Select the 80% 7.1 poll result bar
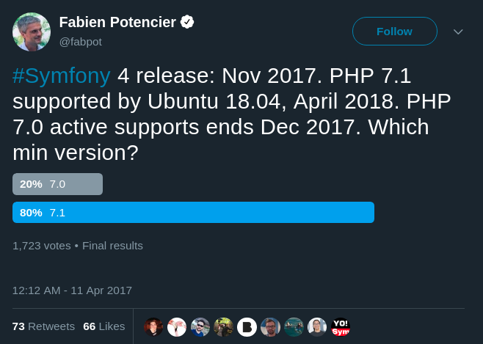 194,212
